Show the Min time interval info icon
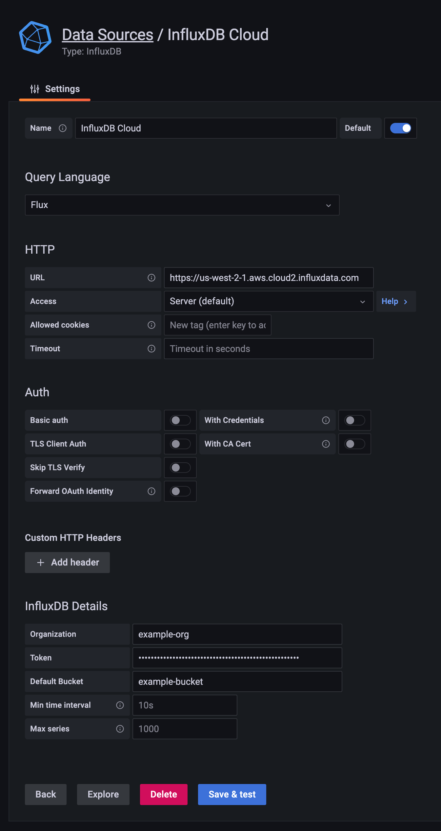The width and height of the screenshot is (441, 831). (120, 705)
